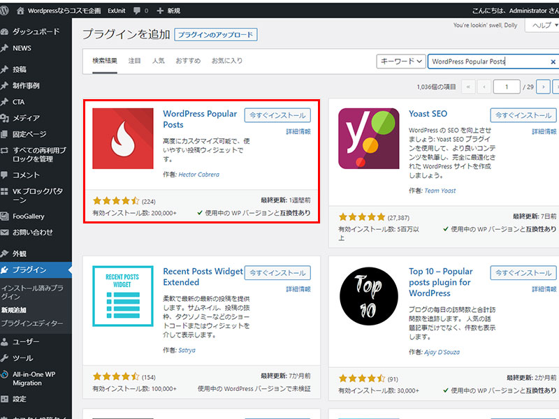Open こんにちは、Administrator account menu
Image resolution: width=559 pixels, height=419 pixels.
(x=515, y=10)
